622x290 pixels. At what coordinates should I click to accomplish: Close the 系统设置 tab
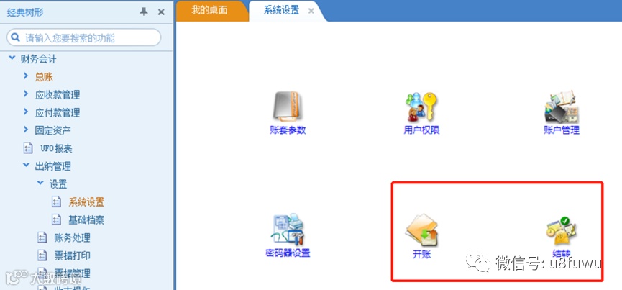(311, 11)
